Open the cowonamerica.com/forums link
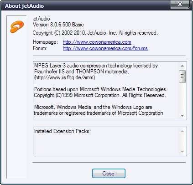 pos(105,48)
